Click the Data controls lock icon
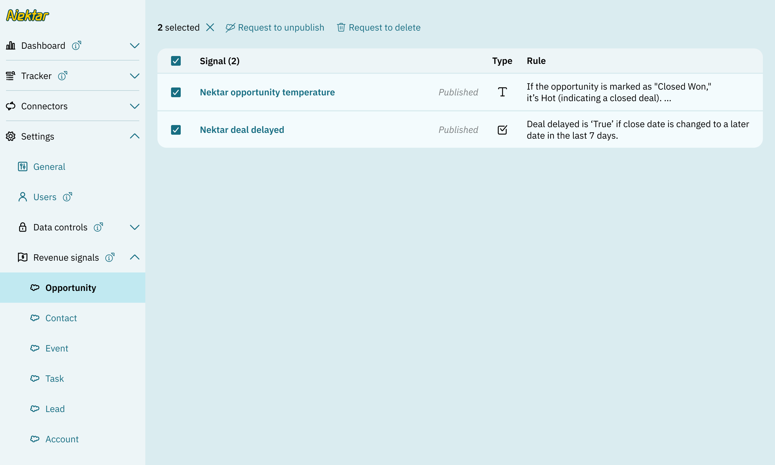Viewport: 775px width, 465px height. [x=23, y=227]
